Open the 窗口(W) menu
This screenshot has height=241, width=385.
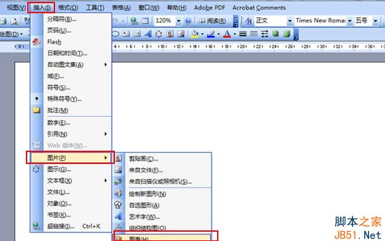pos(149,7)
